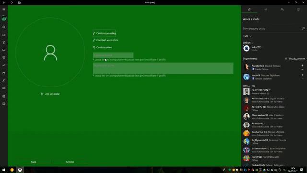
Task: Dismiss suggestion karat45 with minus
Action: (x=302, y=79)
